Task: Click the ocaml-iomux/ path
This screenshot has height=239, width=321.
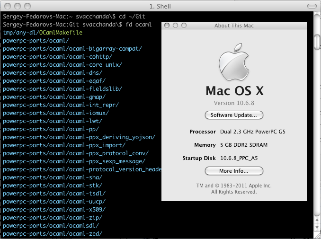Action: (x=56, y=113)
